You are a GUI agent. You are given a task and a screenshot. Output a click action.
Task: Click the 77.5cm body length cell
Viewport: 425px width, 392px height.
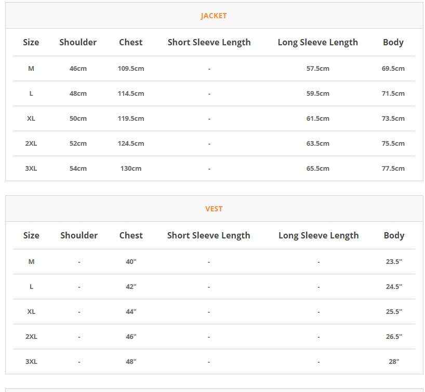tap(393, 168)
